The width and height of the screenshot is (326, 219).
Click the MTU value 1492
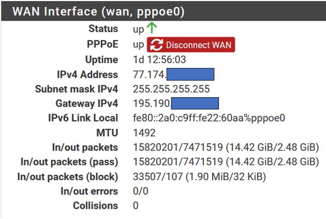click(144, 133)
